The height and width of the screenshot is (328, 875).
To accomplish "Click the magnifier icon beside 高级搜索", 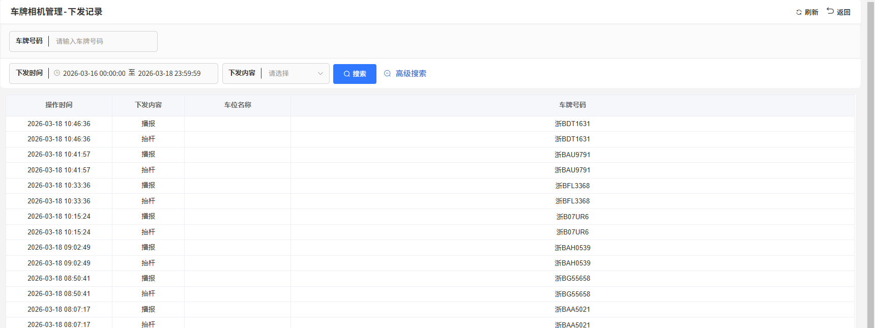I will tap(387, 74).
